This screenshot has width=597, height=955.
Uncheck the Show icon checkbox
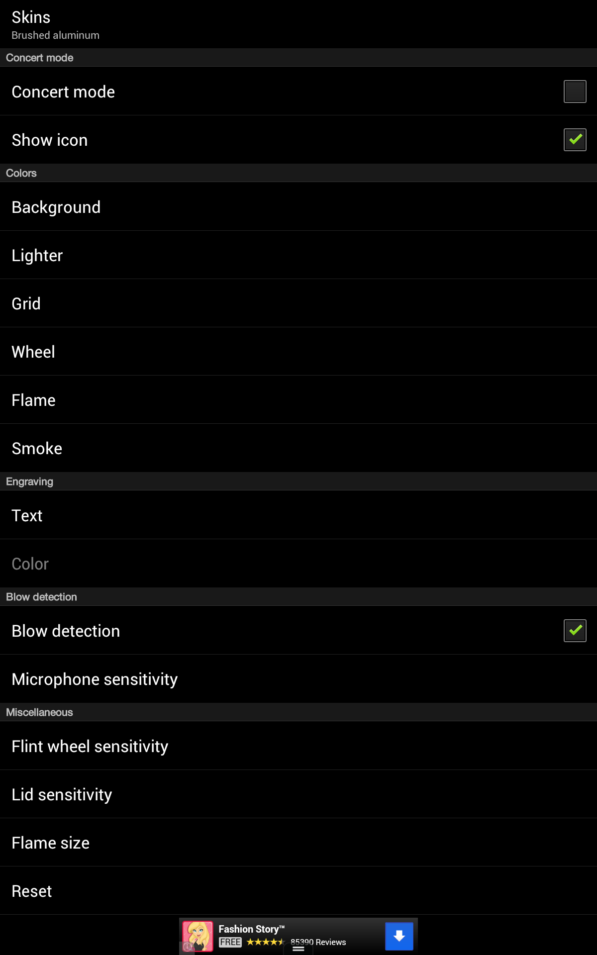(575, 140)
